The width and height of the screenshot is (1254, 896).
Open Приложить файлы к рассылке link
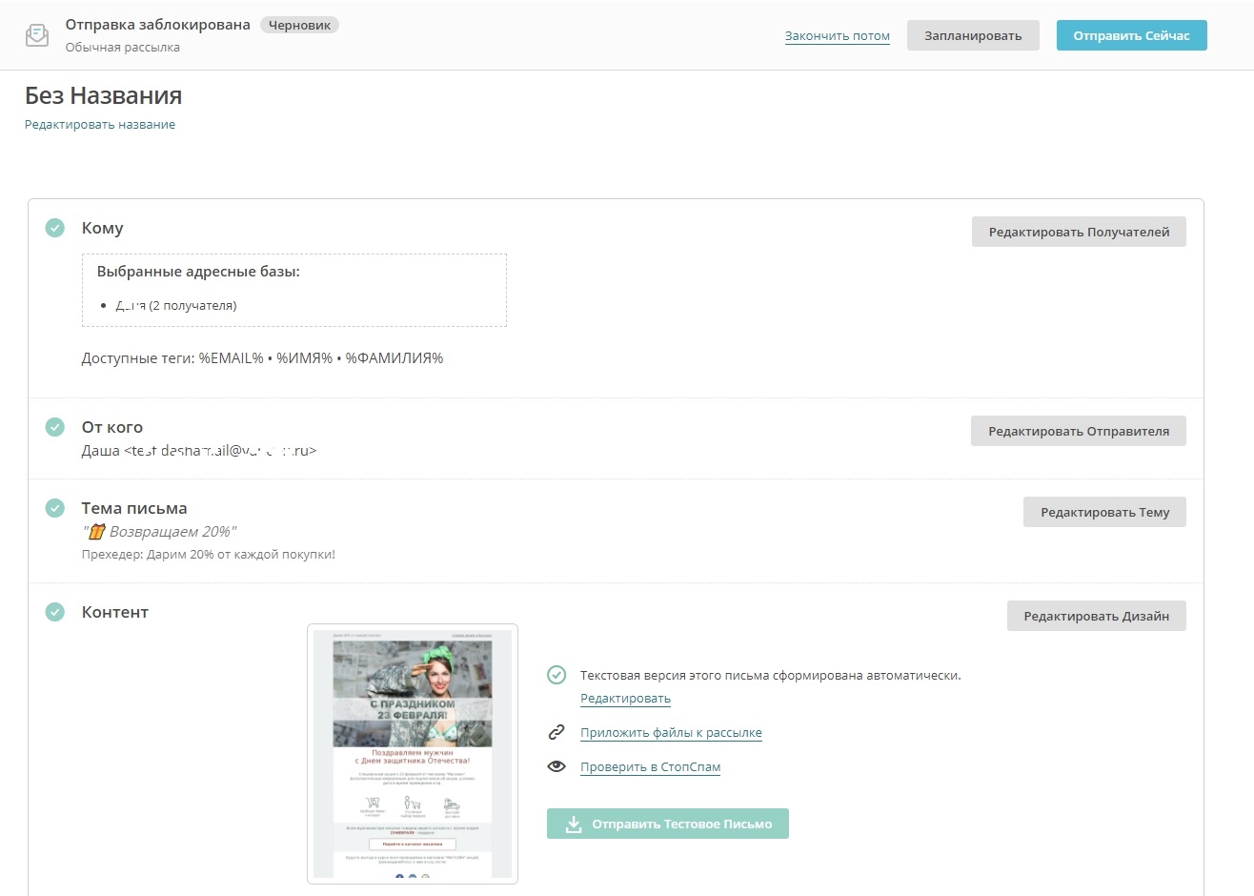[671, 733]
